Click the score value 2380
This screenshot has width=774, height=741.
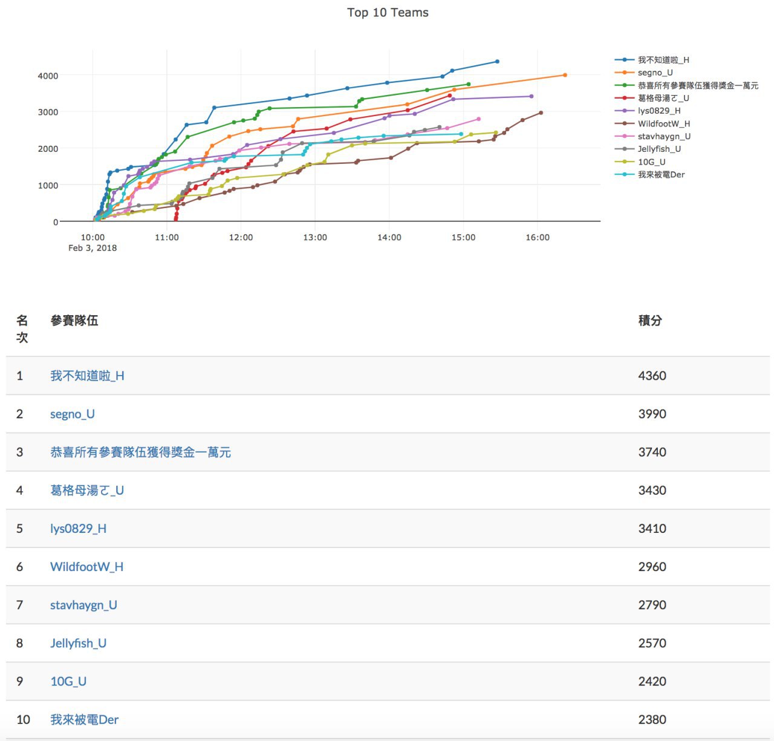pos(652,719)
